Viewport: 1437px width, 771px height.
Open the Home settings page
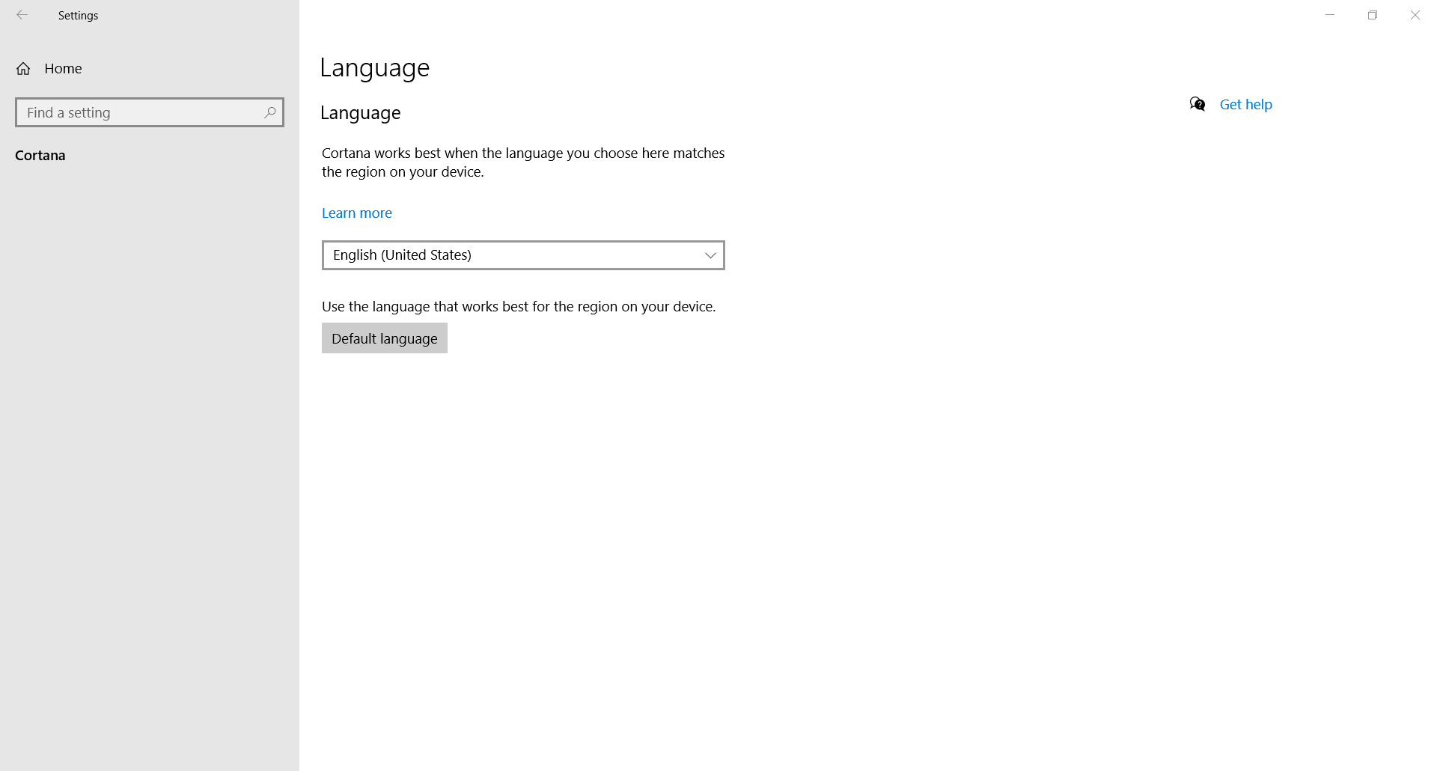pyautogui.click(x=150, y=69)
